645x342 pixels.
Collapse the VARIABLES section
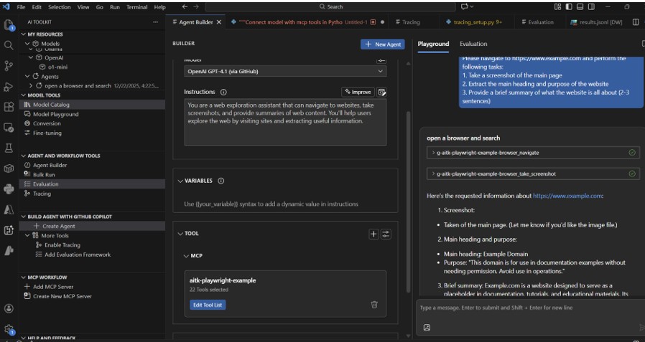coord(180,181)
